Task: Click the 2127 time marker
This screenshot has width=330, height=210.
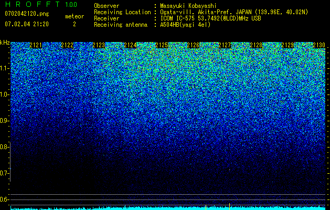Action: click(225, 45)
